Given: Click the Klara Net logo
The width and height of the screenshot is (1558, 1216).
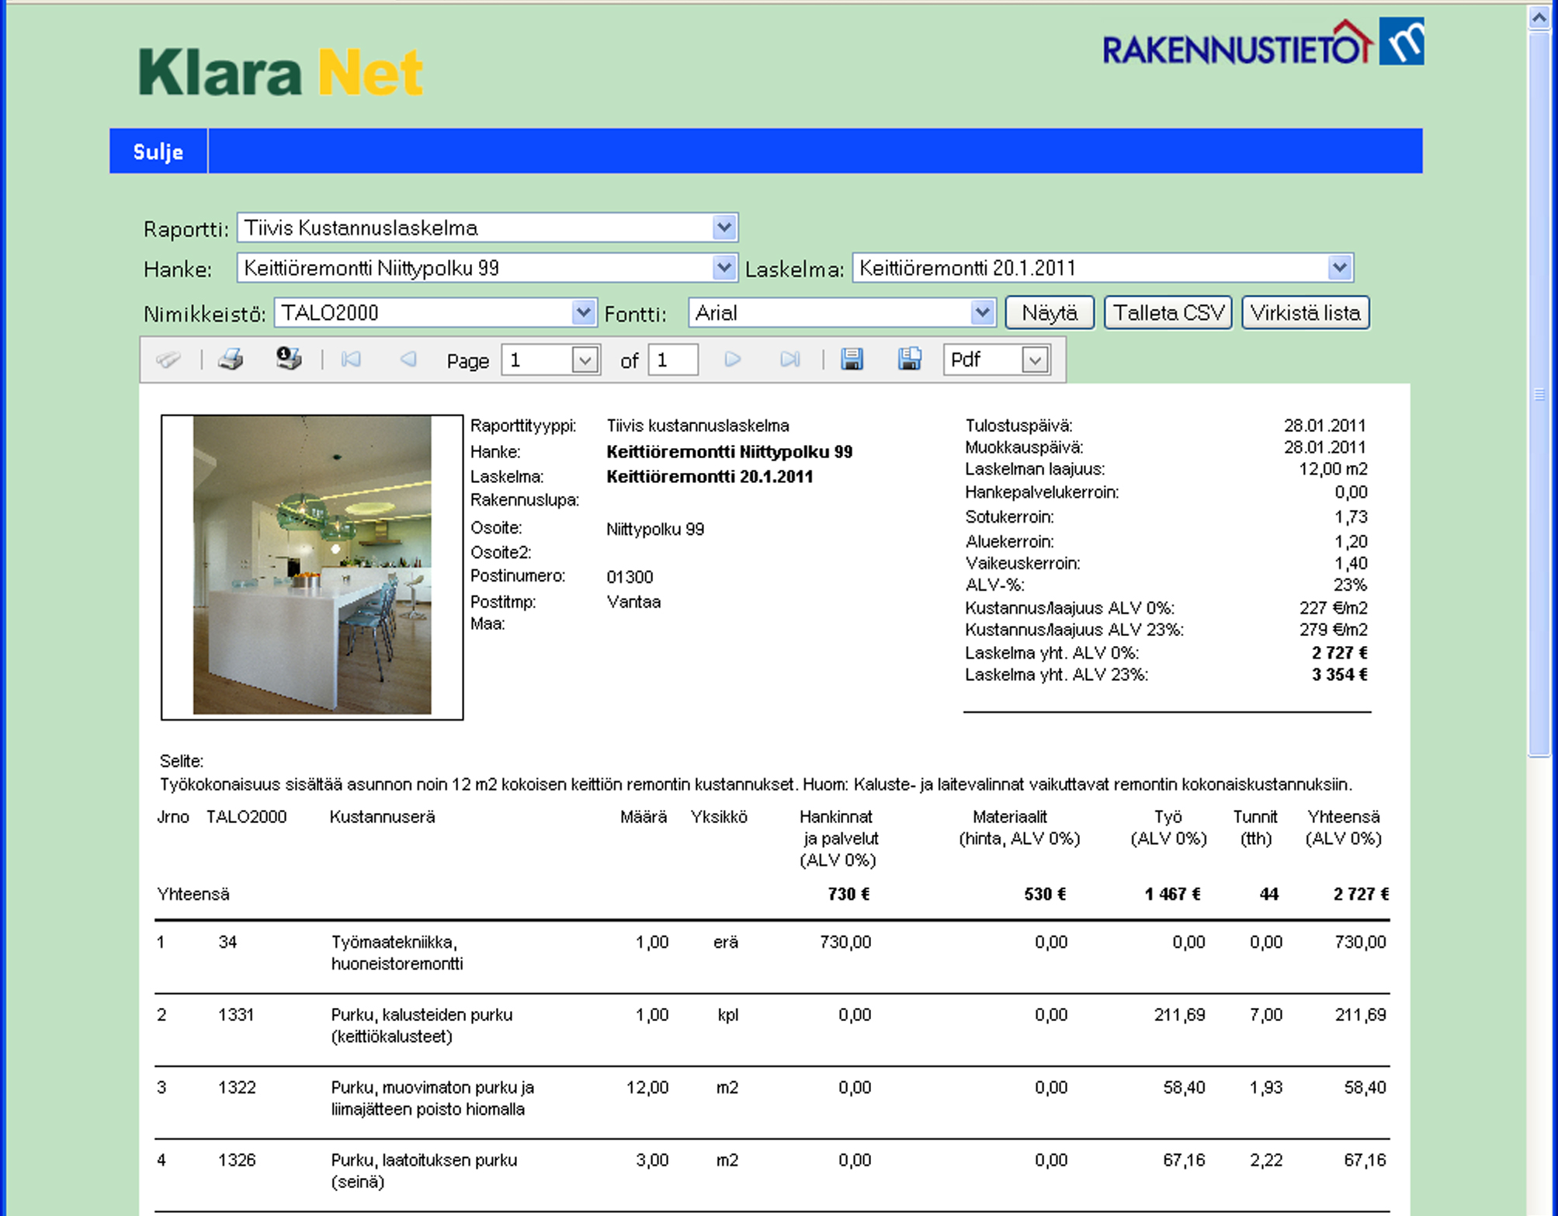Looking at the screenshot, I should [281, 72].
